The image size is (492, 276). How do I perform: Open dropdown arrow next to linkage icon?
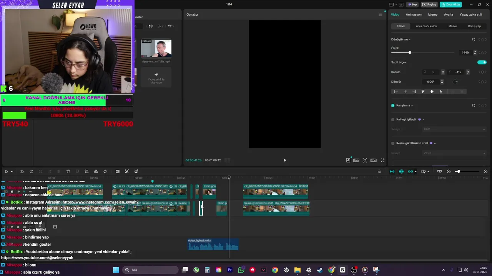point(416,172)
